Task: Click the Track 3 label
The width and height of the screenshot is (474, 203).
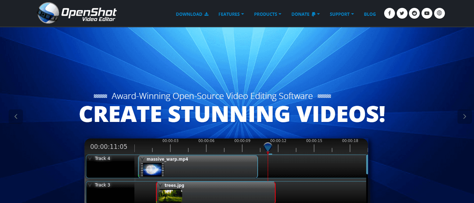Action: pyautogui.click(x=102, y=185)
